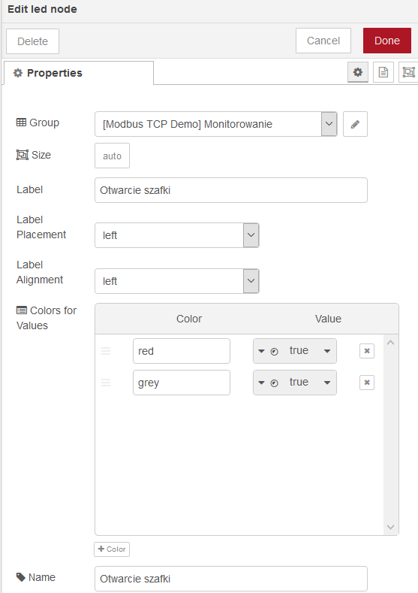Image resolution: width=418 pixels, height=593 pixels.
Task: Add a new Color entry
Action: click(112, 549)
